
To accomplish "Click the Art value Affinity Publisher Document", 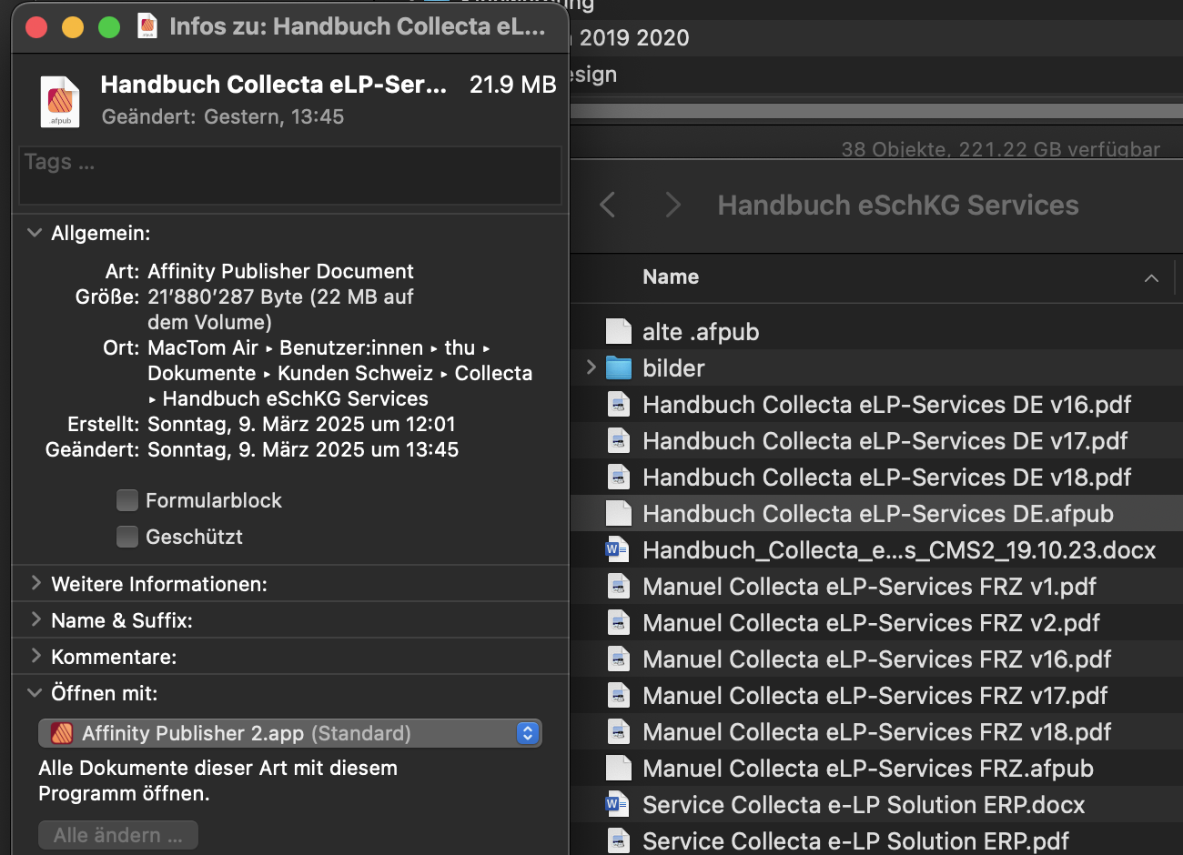I will click(280, 271).
